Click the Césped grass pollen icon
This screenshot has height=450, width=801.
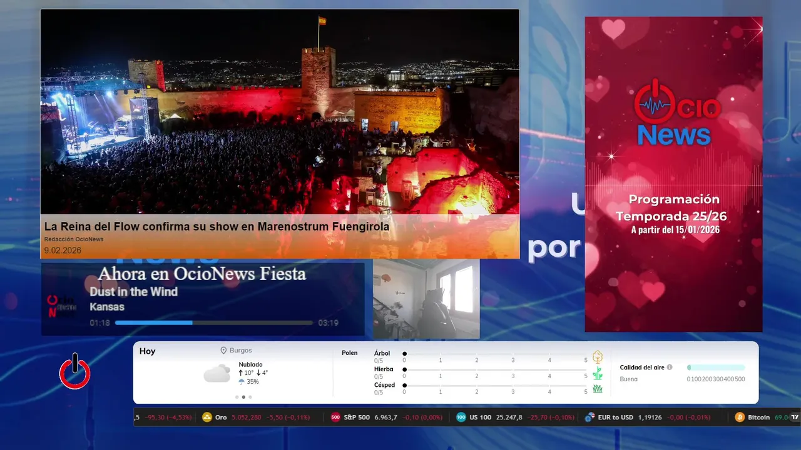(x=598, y=389)
